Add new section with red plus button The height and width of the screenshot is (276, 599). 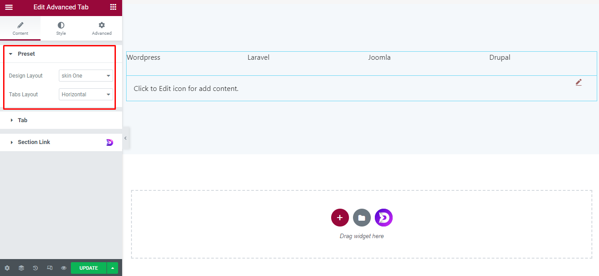(x=340, y=218)
